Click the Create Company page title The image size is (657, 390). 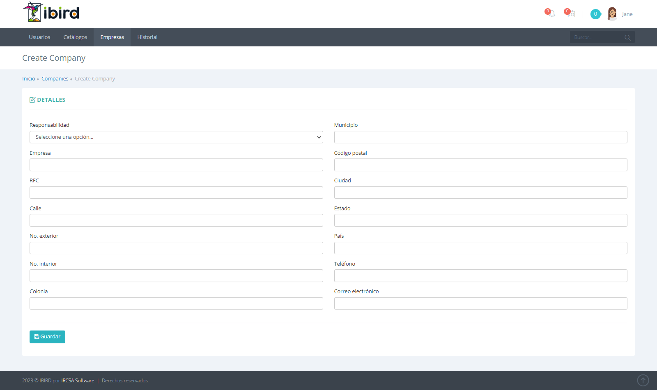pyautogui.click(x=54, y=58)
